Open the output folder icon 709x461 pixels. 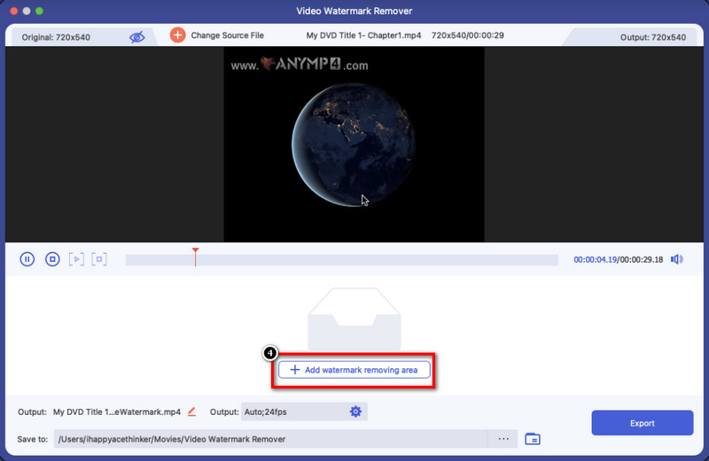click(x=533, y=439)
